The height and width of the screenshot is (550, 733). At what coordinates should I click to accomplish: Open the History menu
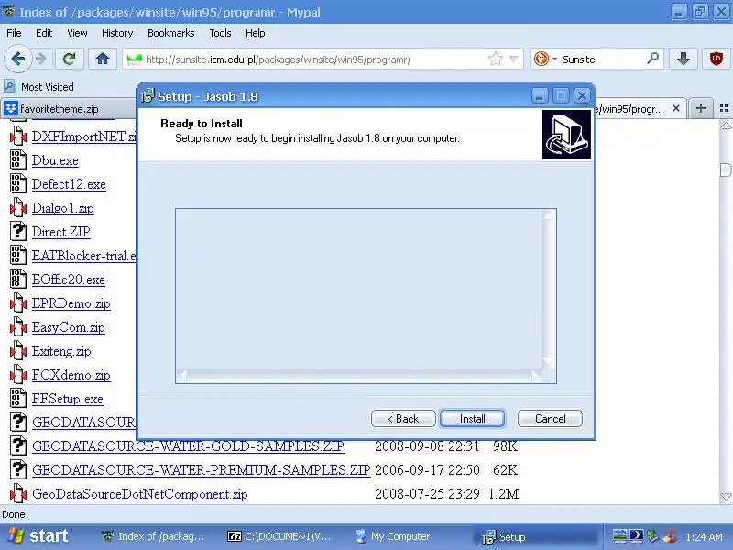117,33
